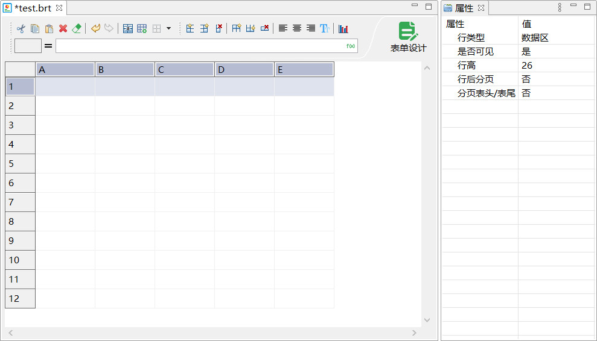Viewport: 597px width, 341px height.
Task: Open the 属性 panel view menu dots
Action: (560, 7)
